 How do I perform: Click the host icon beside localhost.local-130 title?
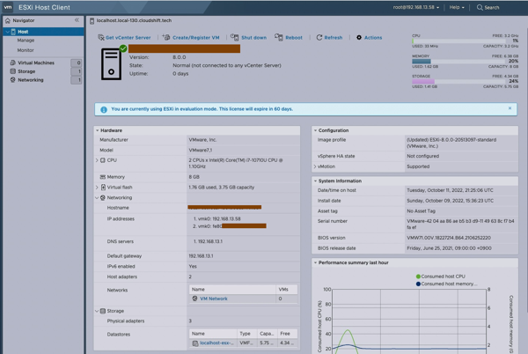click(92, 21)
